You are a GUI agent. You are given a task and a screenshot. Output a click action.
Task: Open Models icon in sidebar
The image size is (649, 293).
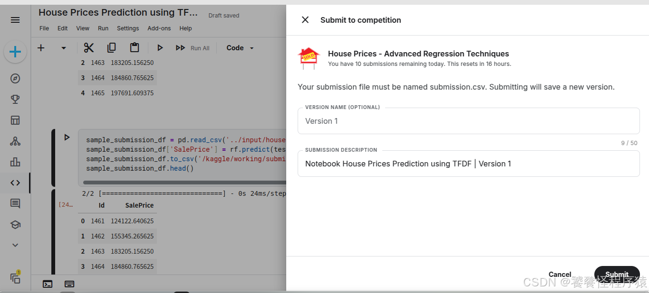click(15, 141)
